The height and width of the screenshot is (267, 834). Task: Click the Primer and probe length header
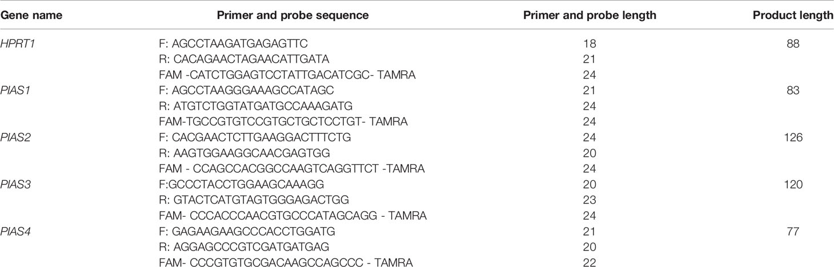tap(590, 15)
